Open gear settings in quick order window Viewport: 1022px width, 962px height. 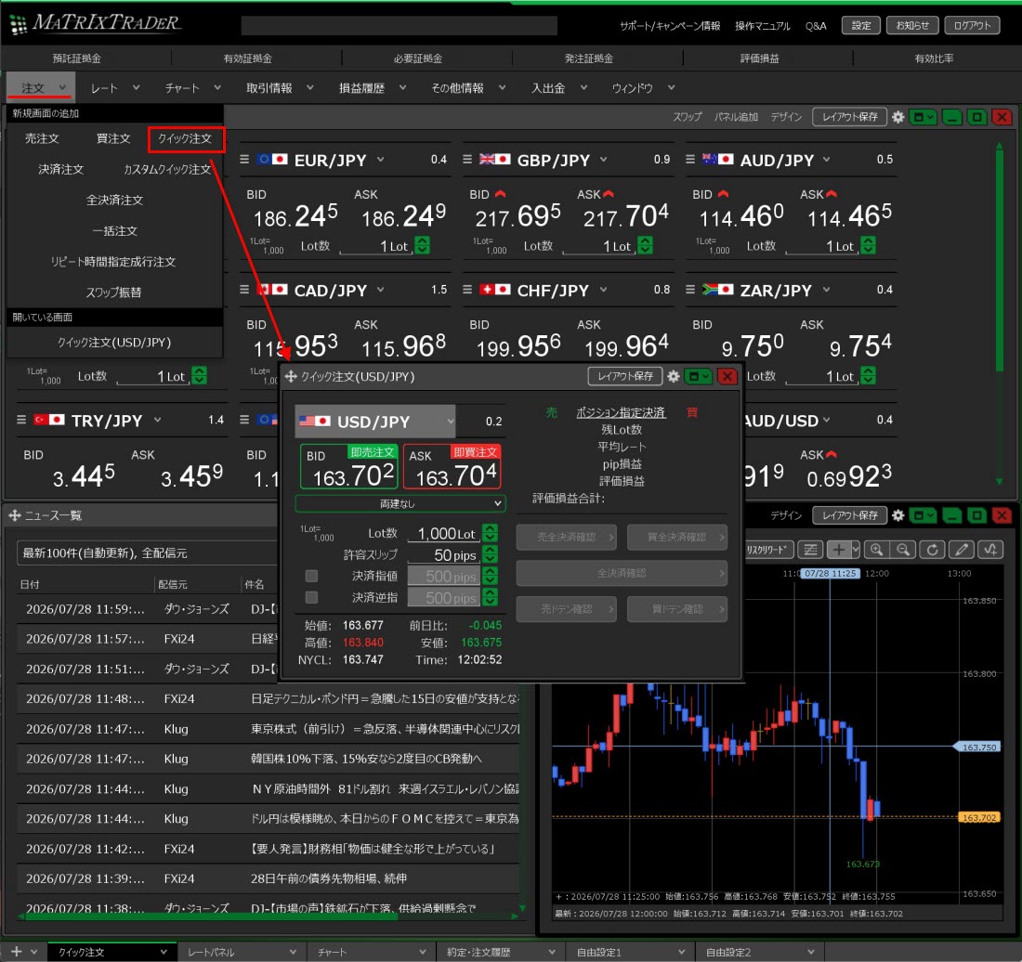674,376
